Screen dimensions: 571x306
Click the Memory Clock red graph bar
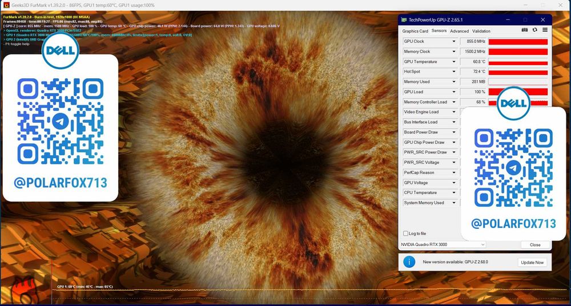tap(518, 52)
